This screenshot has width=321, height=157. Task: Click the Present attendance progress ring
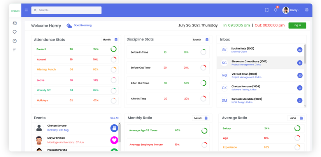pos(114,49)
